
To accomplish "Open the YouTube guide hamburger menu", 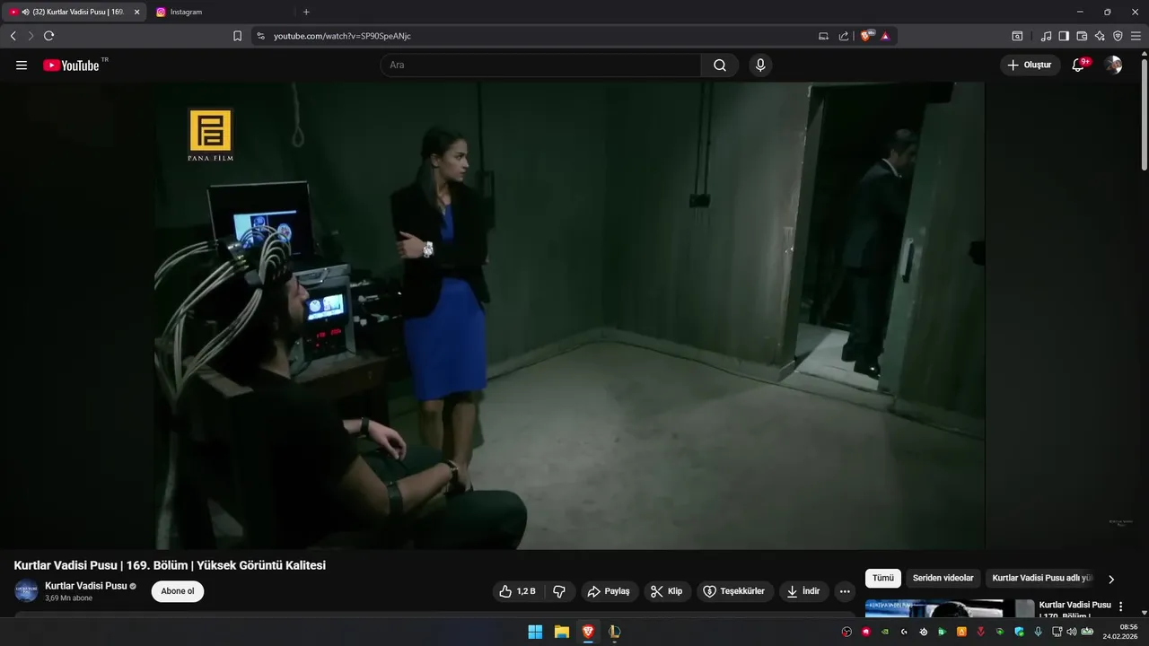I will [22, 65].
